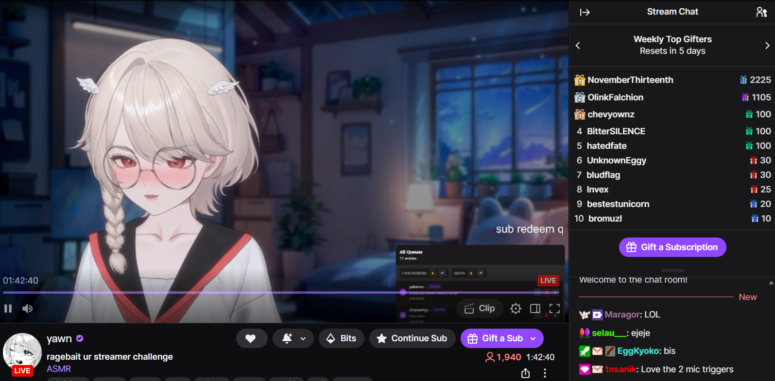This screenshot has width=775, height=381.
Task: Select chevyownz in the gifter leaderboard
Action: click(x=611, y=114)
